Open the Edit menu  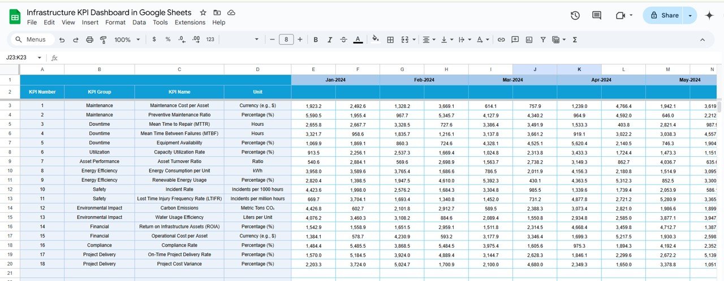[49, 23]
